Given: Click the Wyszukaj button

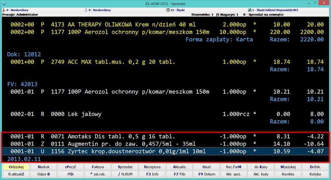Looking at the screenshot, I should (x=288, y=167).
